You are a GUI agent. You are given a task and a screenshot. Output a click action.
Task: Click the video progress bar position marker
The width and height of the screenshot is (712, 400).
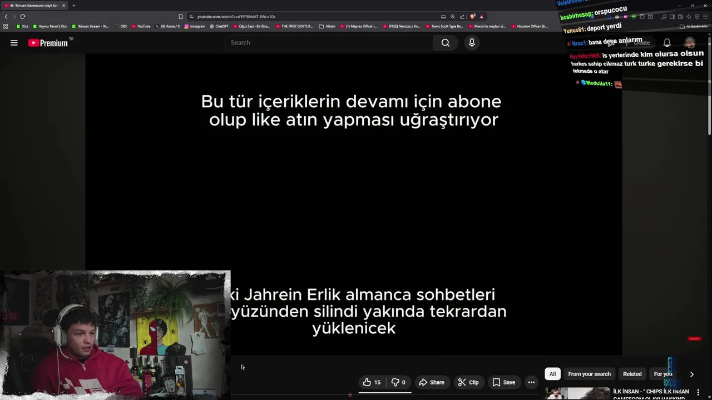coord(350,395)
